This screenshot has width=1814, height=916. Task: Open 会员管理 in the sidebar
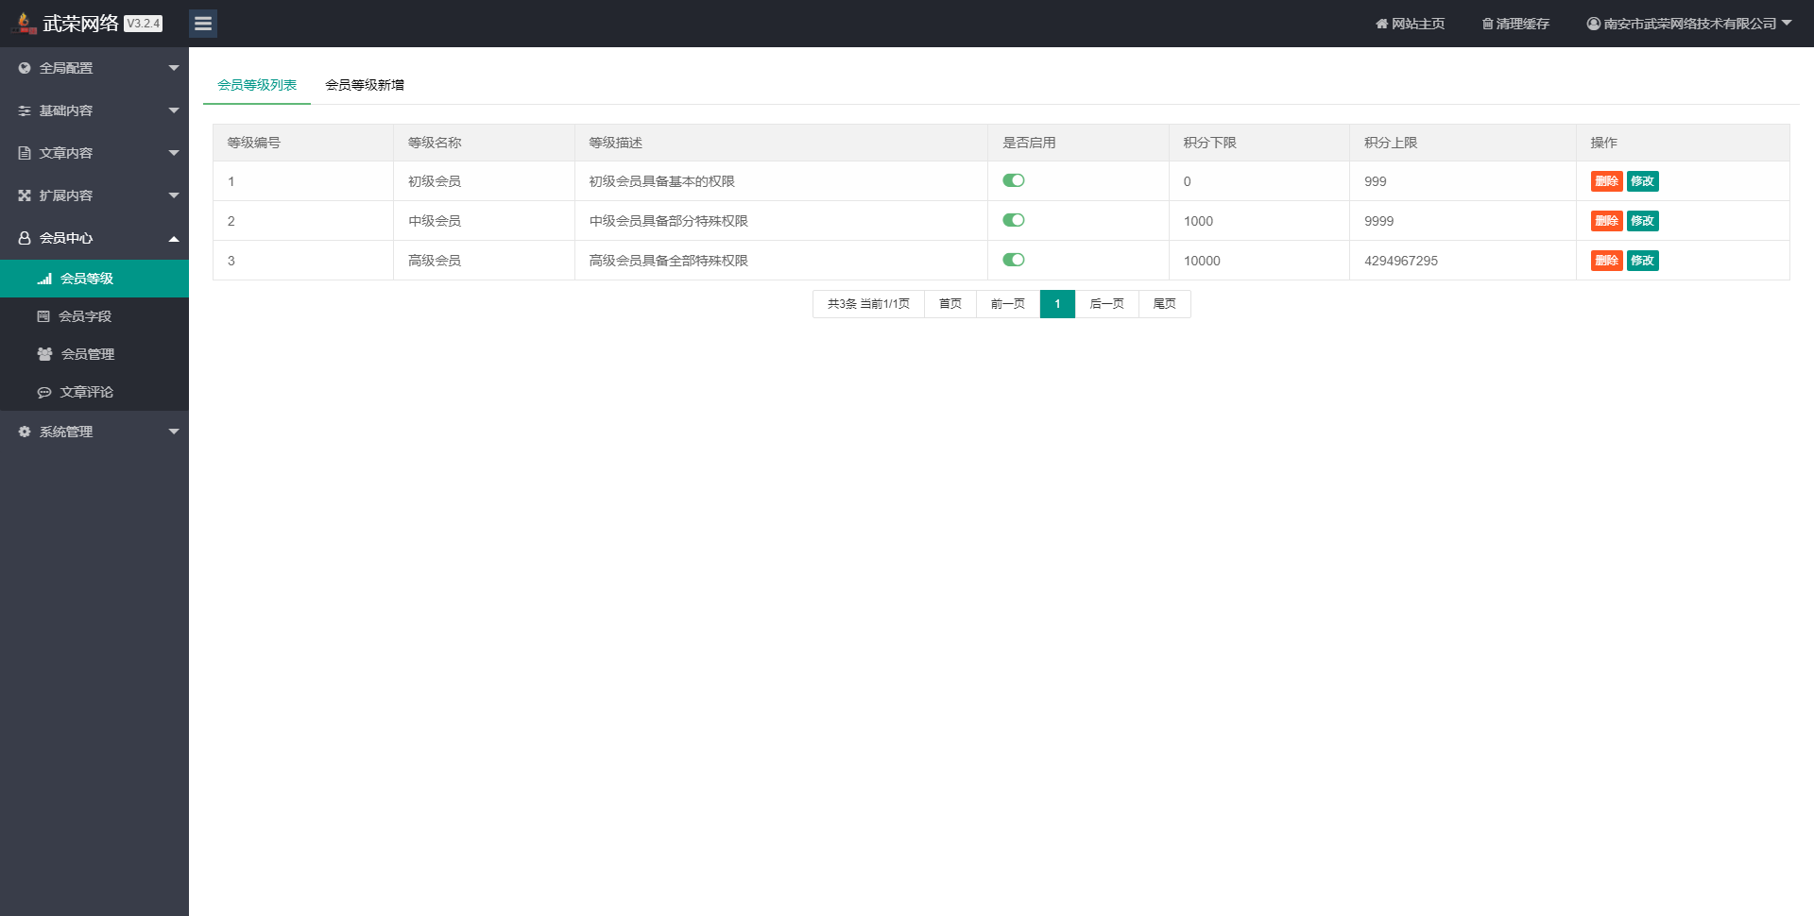[94, 354]
